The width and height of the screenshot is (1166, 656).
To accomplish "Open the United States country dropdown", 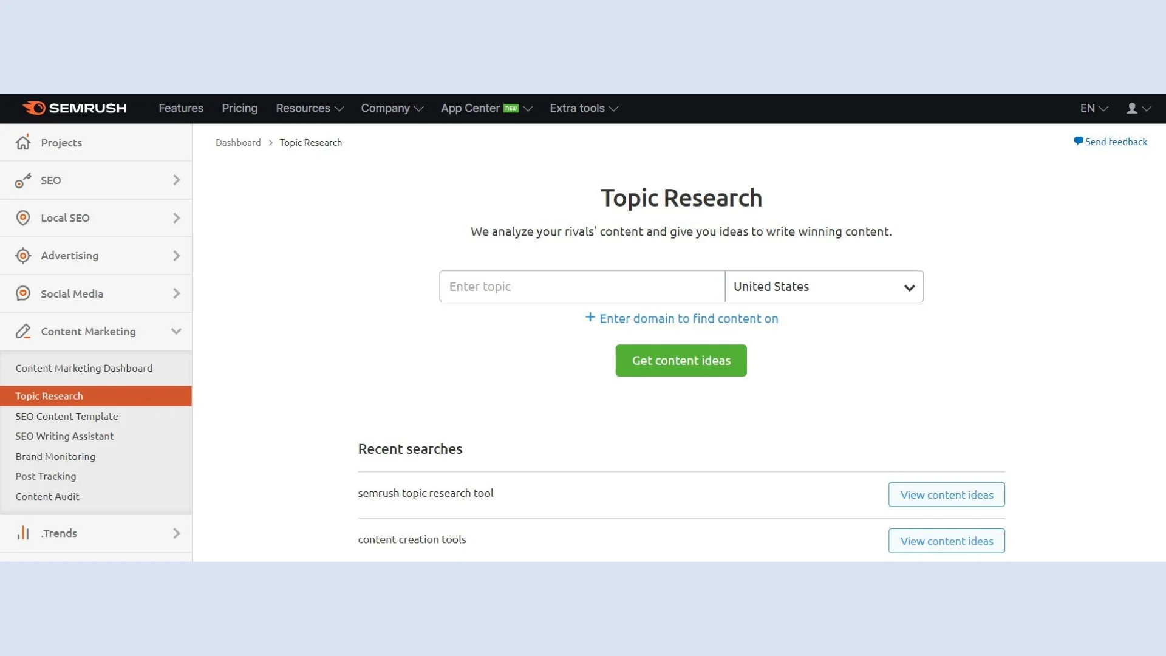I will coord(824,287).
